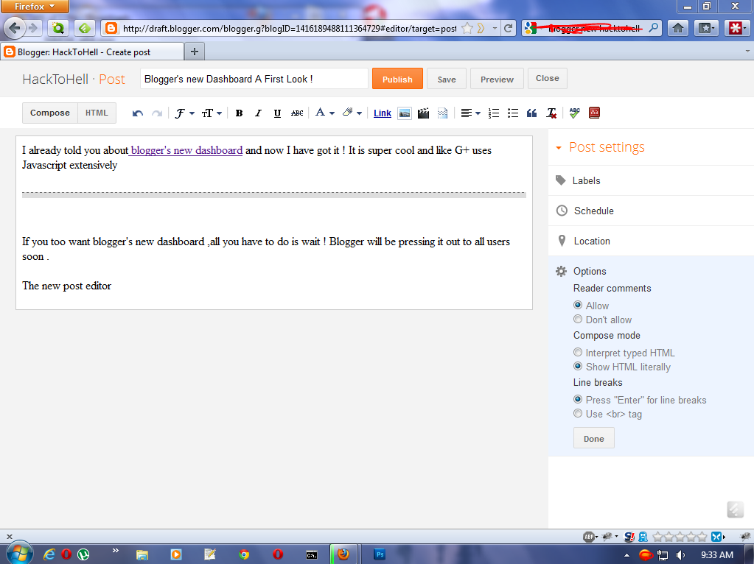Save the post draft

coord(446,79)
